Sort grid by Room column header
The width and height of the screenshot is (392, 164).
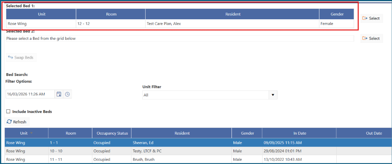(x=70, y=133)
